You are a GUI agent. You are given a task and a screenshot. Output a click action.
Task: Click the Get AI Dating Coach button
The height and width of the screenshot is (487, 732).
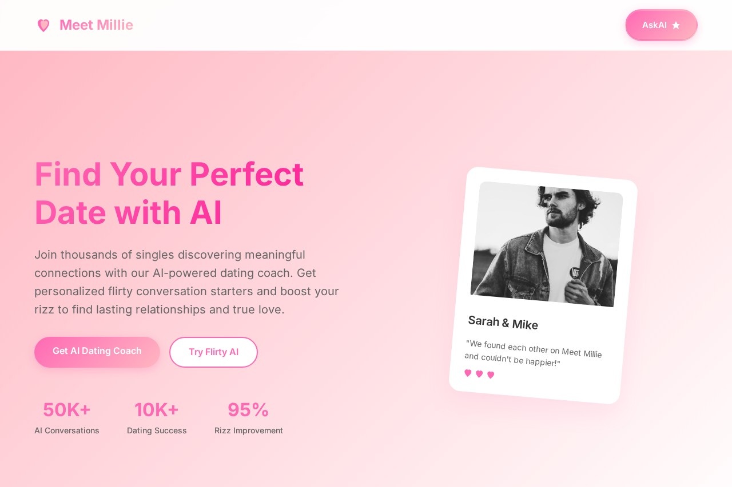coord(97,352)
